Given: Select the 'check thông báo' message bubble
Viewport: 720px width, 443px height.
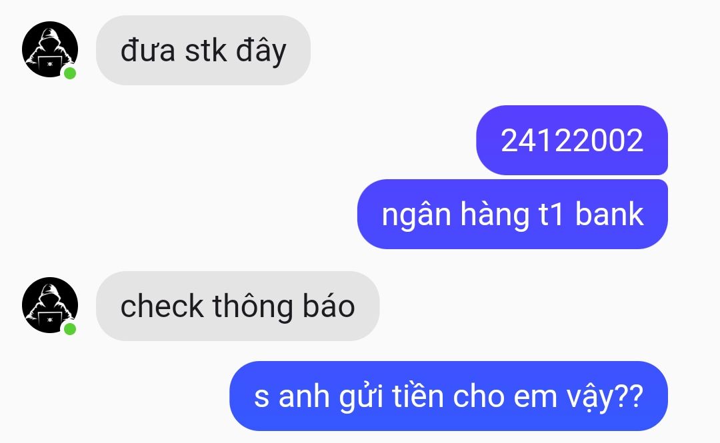Looking at the screenshot, I should (x=237, y=306).
